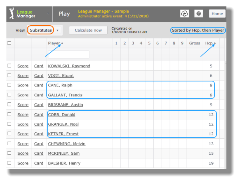This screenshot has height=184, width=240.
Task: Sort by Hcp column arrow
Action: pyautogui.click(x=215, y=43)
